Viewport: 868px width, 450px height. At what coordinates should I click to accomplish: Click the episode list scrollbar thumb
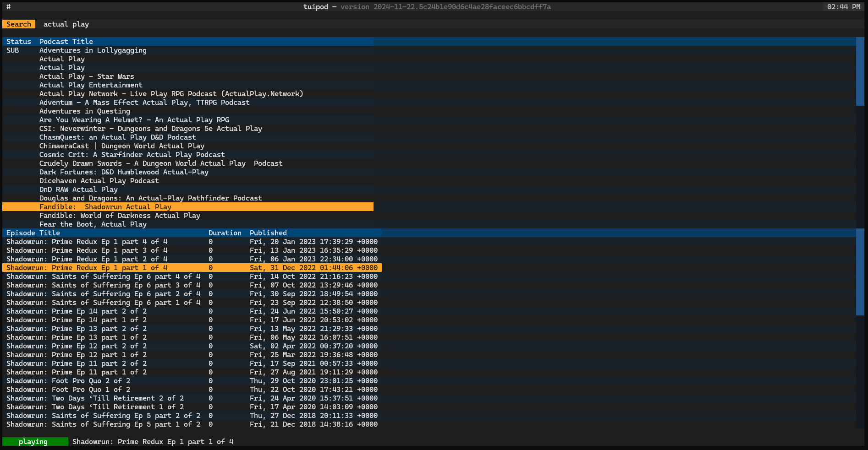[860, 272]
